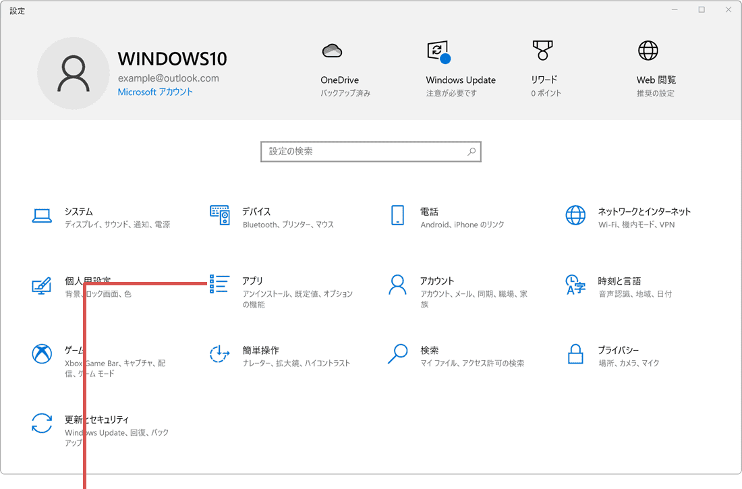This screenshot has height=489, width=742.
Task: Click the Android、iPhone のリンク description
Action: [x=462, y=225]
